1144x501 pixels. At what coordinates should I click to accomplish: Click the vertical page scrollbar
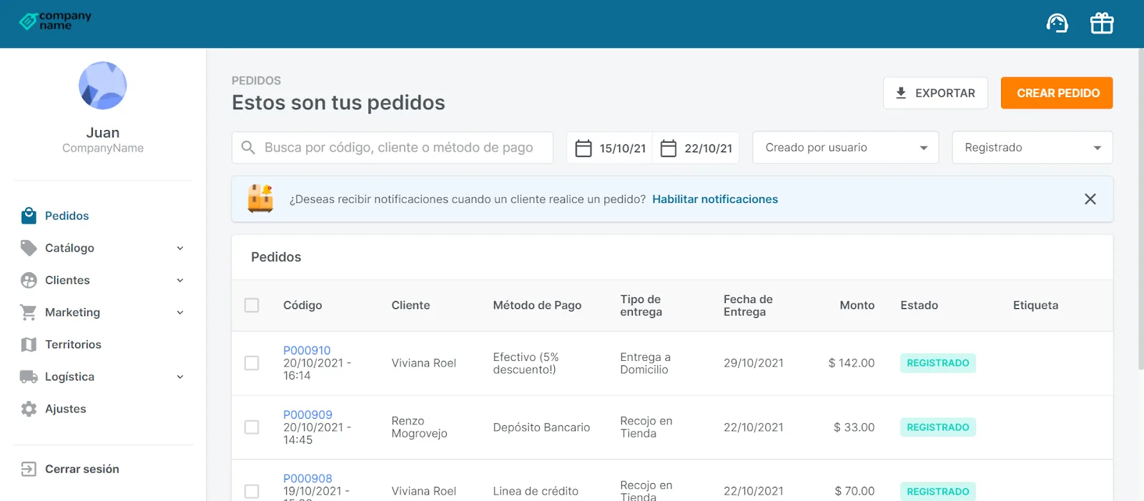coord(1140,209)
